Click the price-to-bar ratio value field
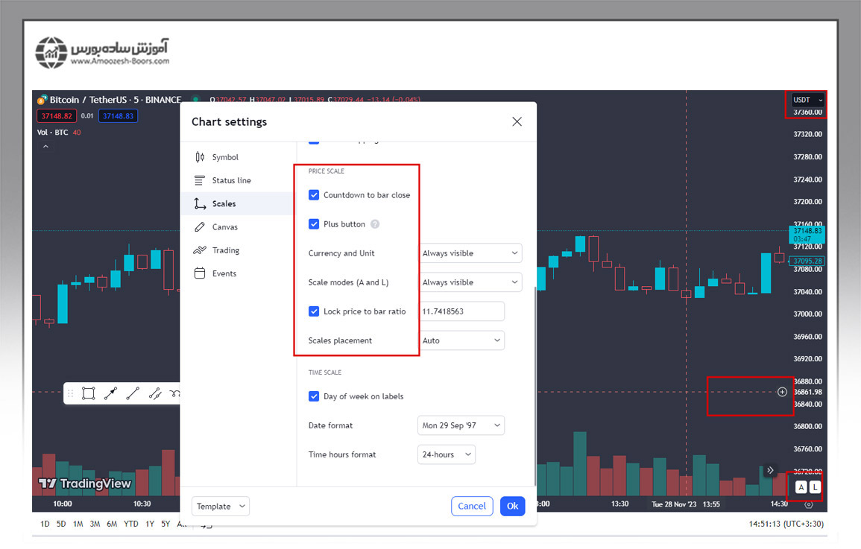 461,311
